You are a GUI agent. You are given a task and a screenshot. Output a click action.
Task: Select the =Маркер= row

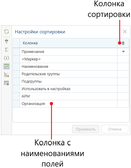[71, 59]
